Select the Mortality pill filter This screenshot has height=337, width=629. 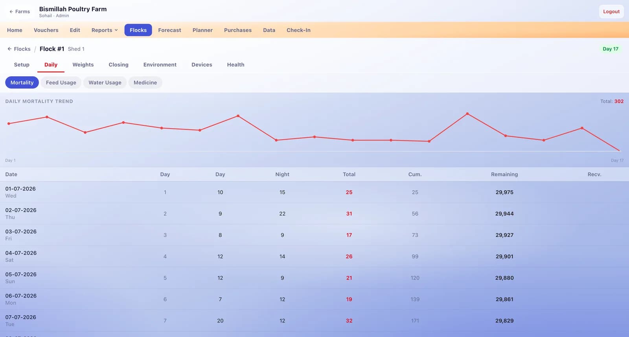[22, 83]
